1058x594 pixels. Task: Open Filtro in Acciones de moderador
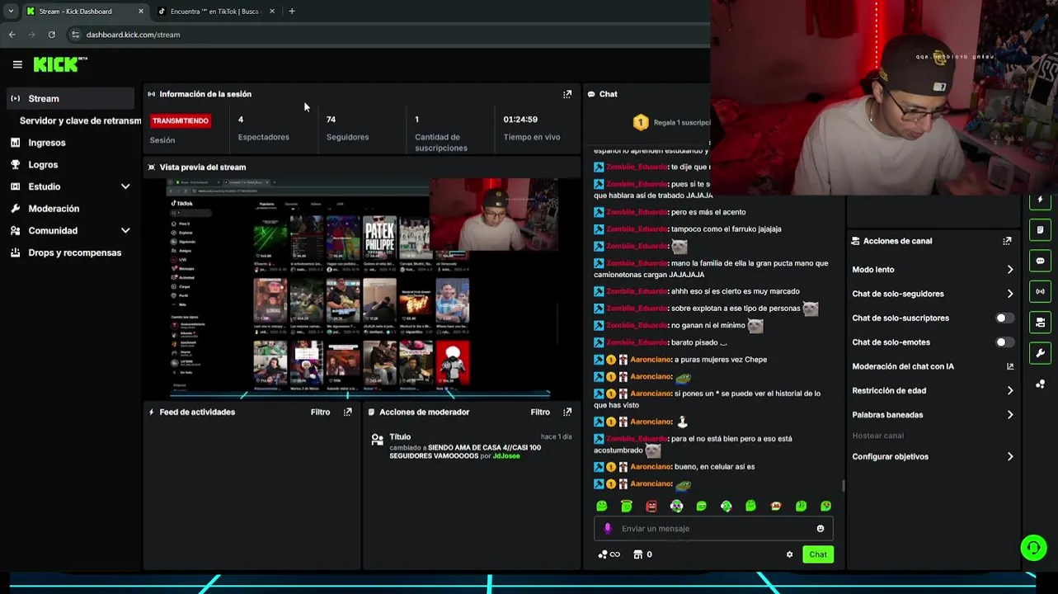coord(540,412)
